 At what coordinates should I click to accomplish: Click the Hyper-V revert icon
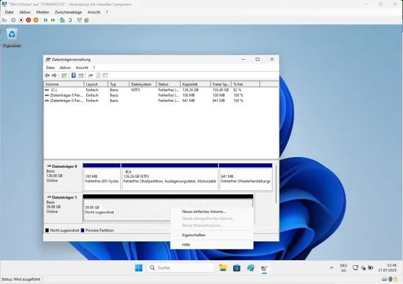69,20
